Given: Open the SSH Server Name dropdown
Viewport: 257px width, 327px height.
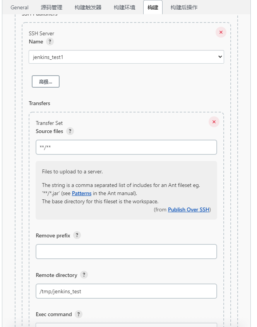Looking at the screenshot, I should (126, 57).
